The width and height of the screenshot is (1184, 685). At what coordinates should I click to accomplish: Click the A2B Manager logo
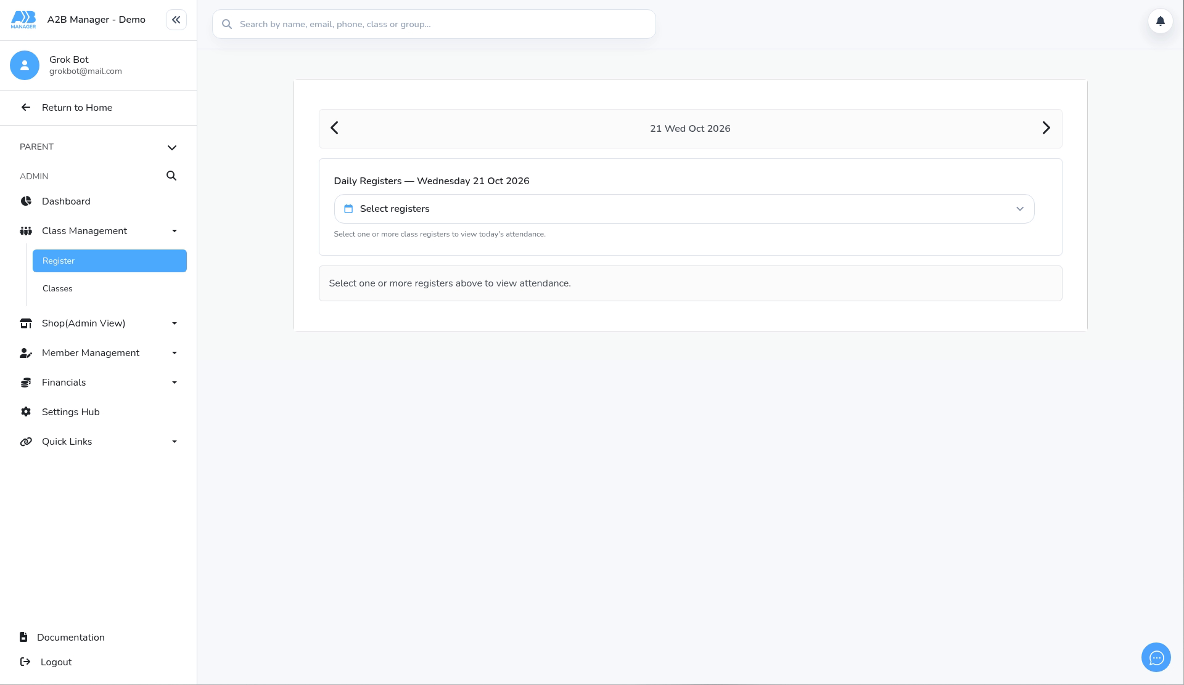(23, 20)
